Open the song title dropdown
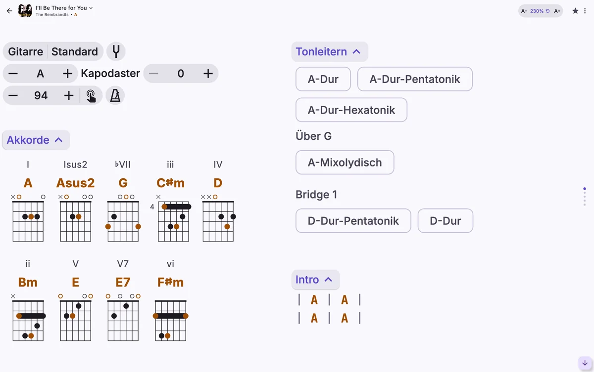594x372 pixels. click(64, 8)
